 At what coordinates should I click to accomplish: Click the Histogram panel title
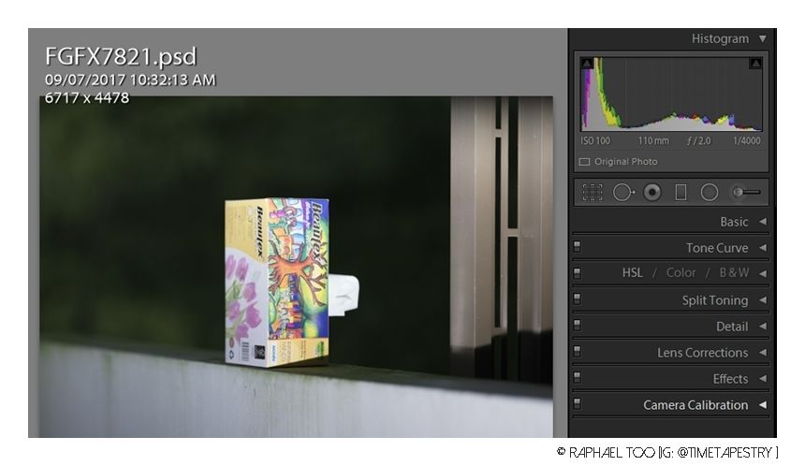(720, 38)
